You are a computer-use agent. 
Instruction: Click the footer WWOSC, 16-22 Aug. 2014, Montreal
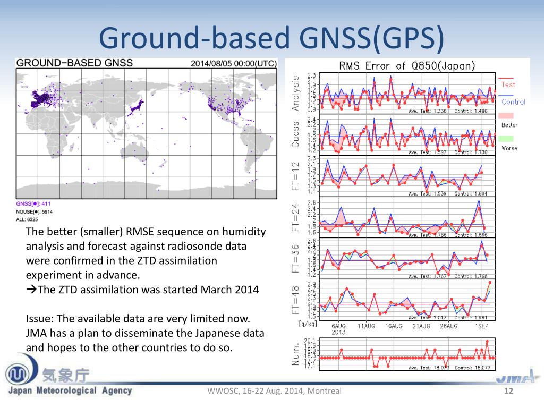pyautogui.click(x=275, y=391)
